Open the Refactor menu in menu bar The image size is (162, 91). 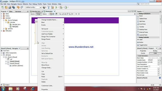25,4
